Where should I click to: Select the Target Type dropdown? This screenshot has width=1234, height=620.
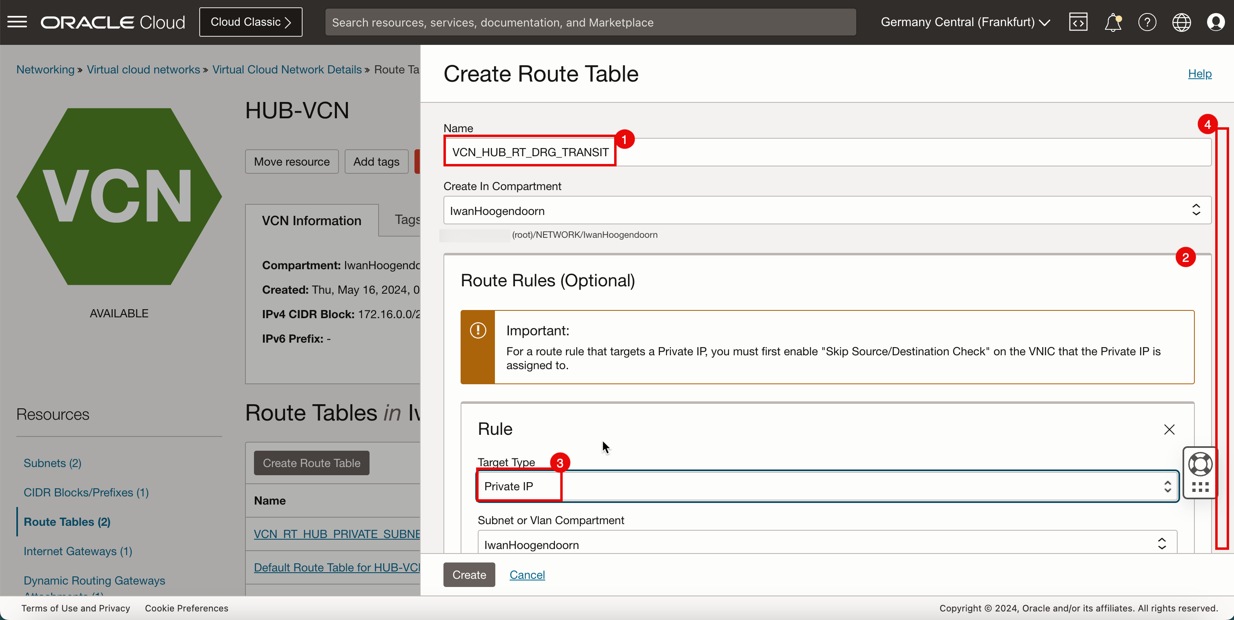click(x=827, y=485)
